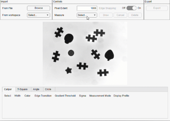170x121 pixels.
Task: Click the 'From workspace' label
Action: (x=11, y=15)
